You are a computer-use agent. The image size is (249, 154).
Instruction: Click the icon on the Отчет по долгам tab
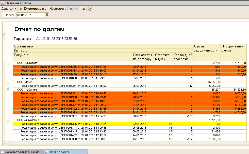pos(46,152)
